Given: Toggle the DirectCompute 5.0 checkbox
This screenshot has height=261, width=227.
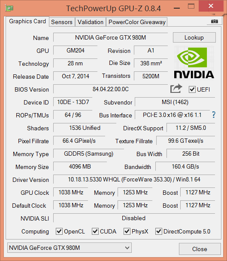Looking at the screenshot, I should (x=159, y=231).
